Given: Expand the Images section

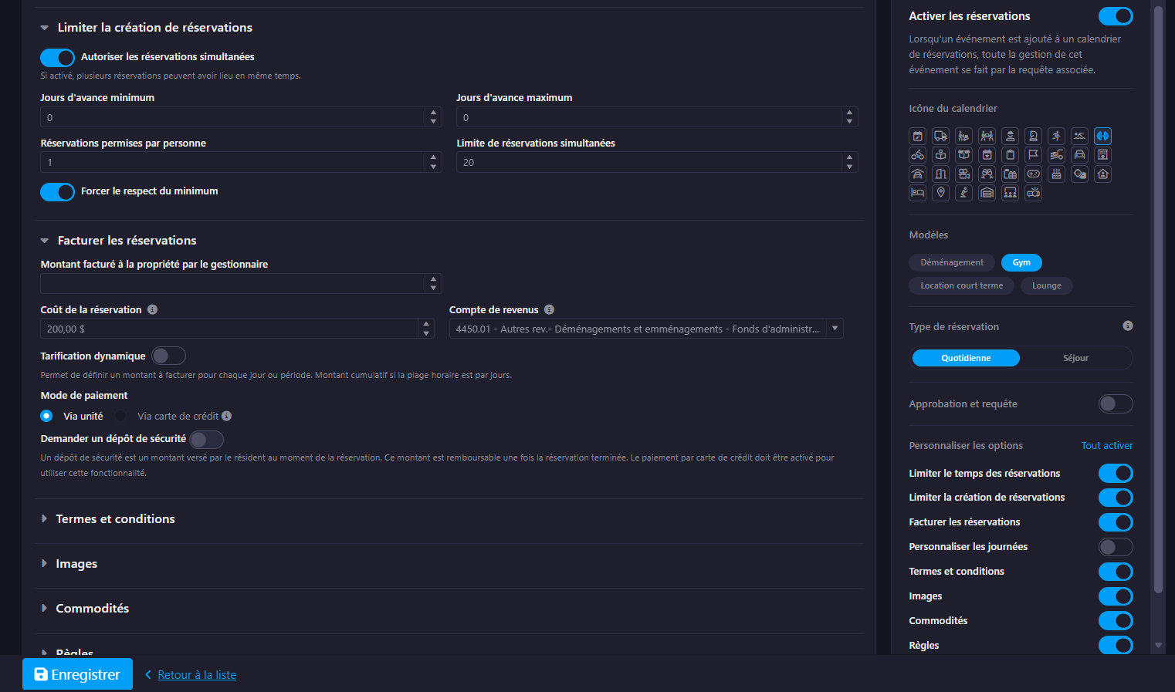Looking at the screenshot, I should (x=44, y=564).
